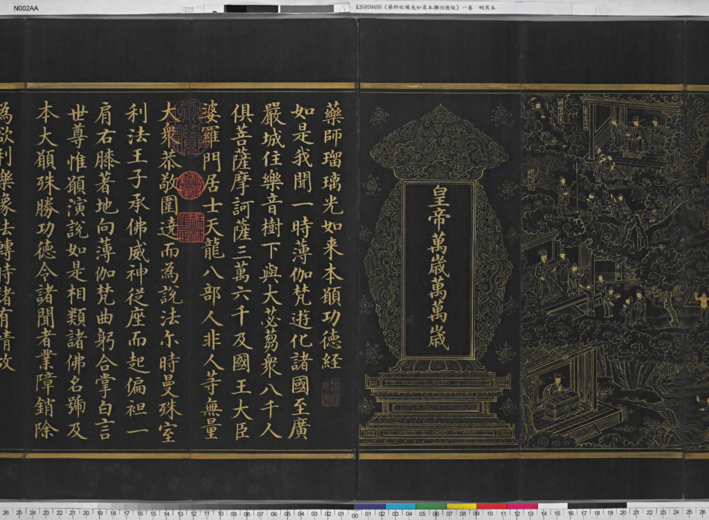Select the green swatch on the color bar
This screenshot has height=520, width=709.
431,507
